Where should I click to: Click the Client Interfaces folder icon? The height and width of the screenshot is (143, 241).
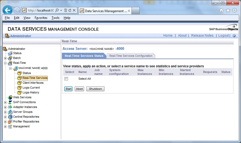click(20, 83)
